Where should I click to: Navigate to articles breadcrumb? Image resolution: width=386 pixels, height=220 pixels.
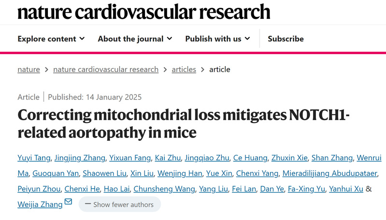(184, 69)
